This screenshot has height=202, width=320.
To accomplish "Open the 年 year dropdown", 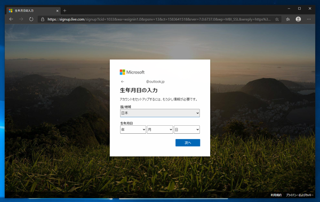I will click(x=133, y=130).
